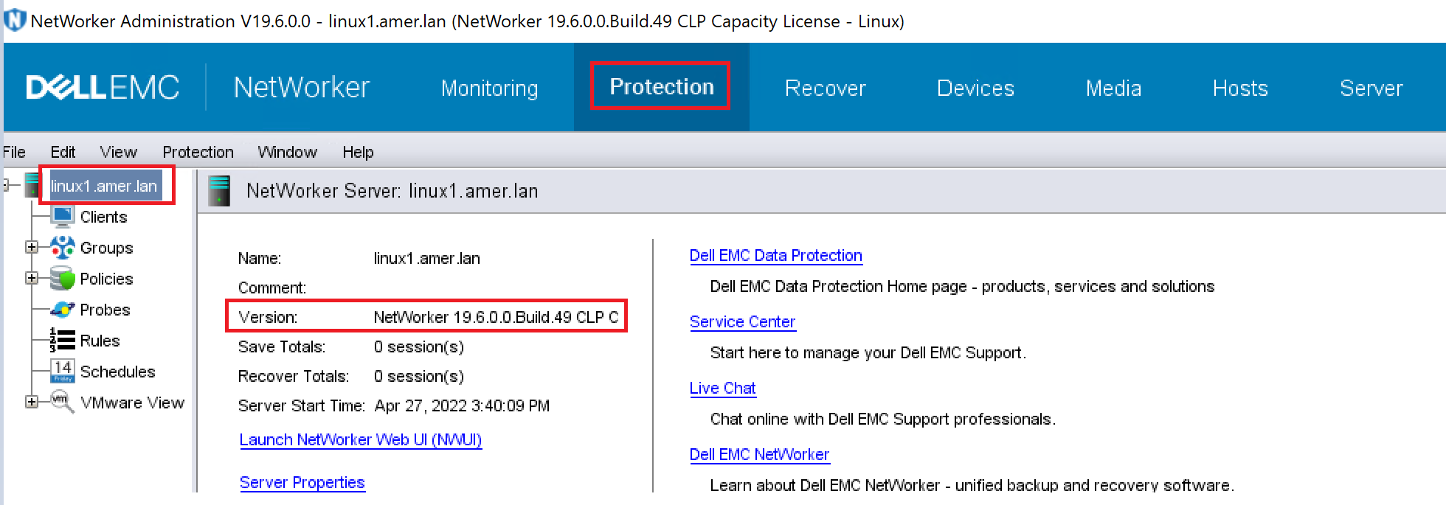This screenshot has width=1446, height=505.
Task: Expand the Groups tree node
Action: pos(31,248)
